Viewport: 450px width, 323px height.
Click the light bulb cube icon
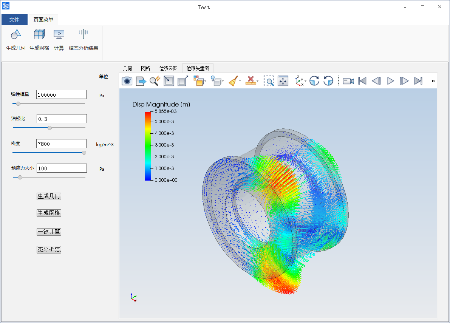point(215,81)
